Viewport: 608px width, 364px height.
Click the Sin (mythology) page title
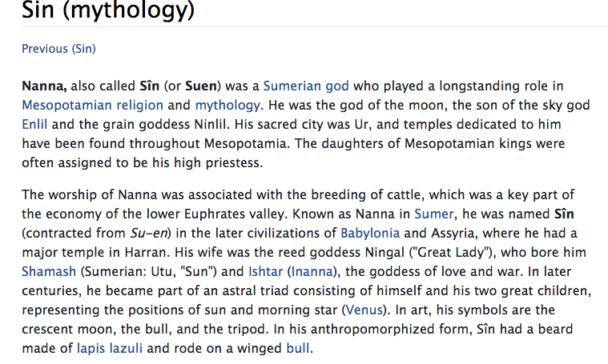[x=108, y=11]
